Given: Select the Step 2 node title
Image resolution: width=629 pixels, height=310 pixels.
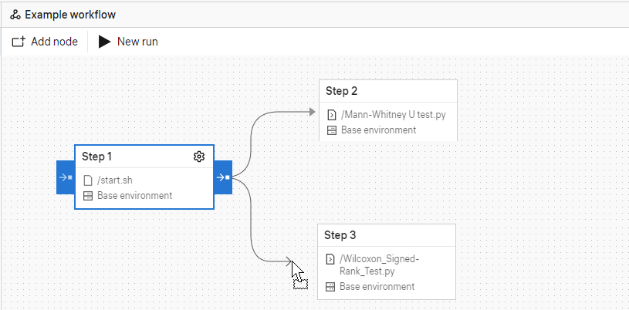Looking at the screenshot, I should (341, 91).
